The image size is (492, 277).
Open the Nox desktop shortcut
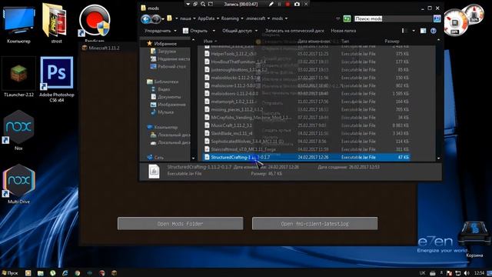[x=18, y=130]
